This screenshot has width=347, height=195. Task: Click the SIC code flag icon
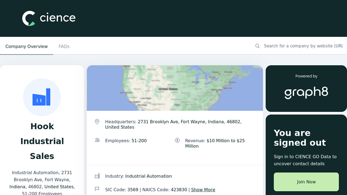pyautogui.click(x=97, y=189)
